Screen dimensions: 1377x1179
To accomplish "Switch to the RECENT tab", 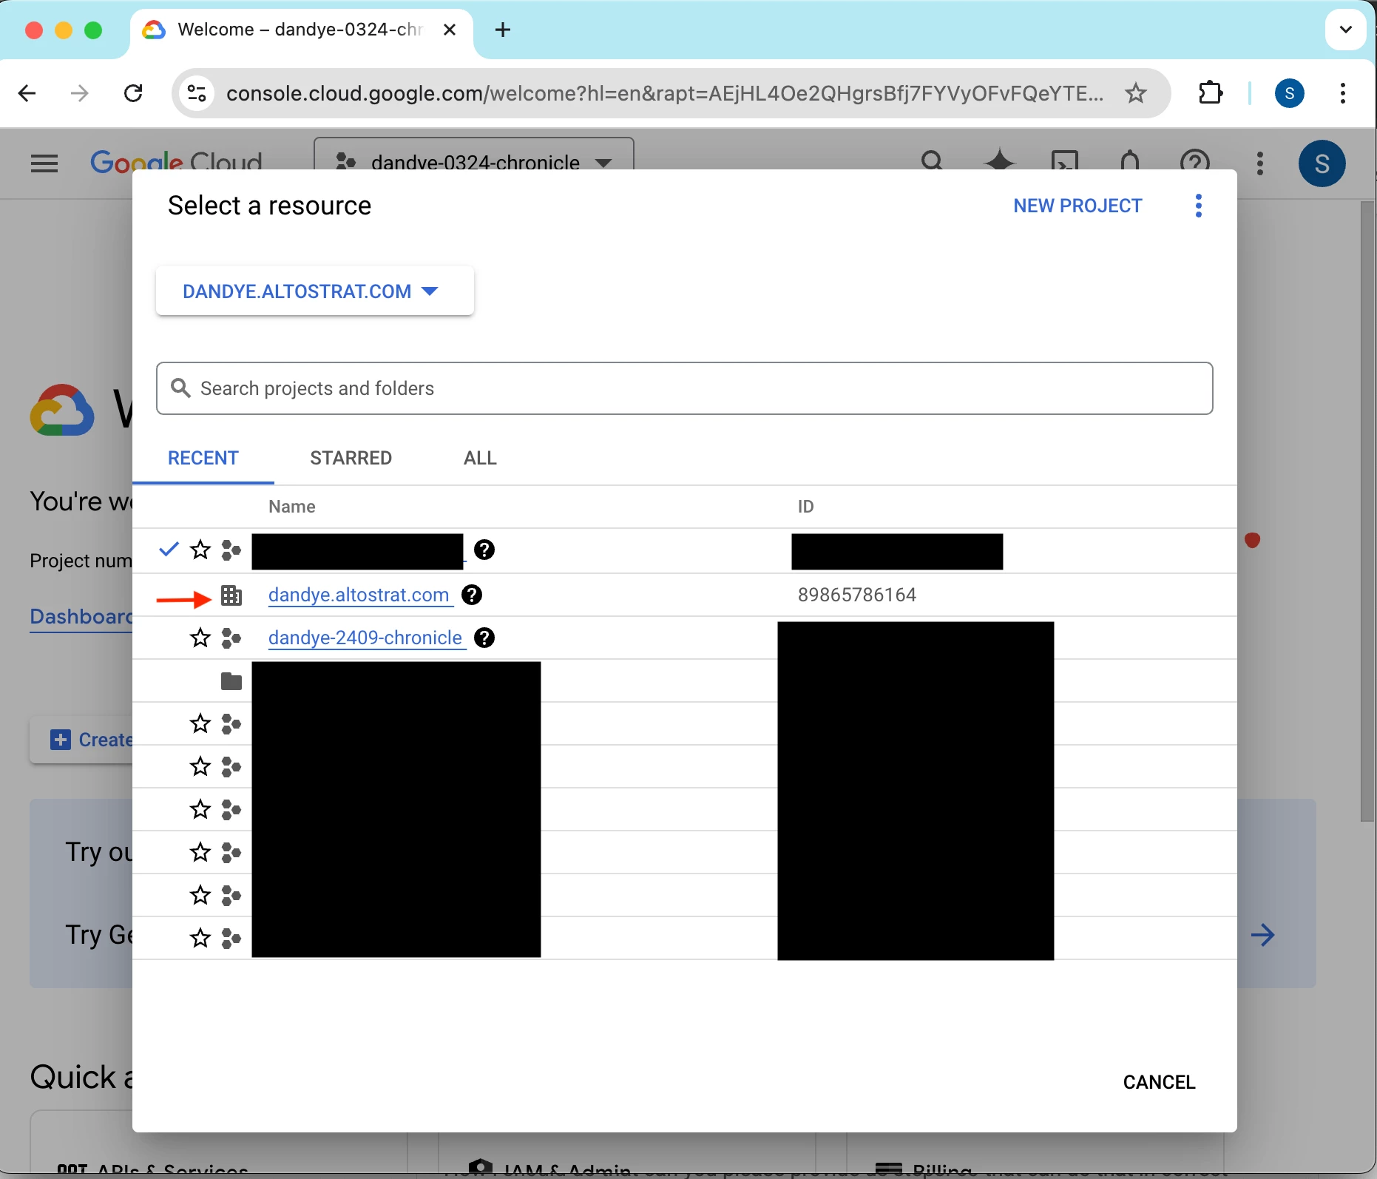I will 203,458.
